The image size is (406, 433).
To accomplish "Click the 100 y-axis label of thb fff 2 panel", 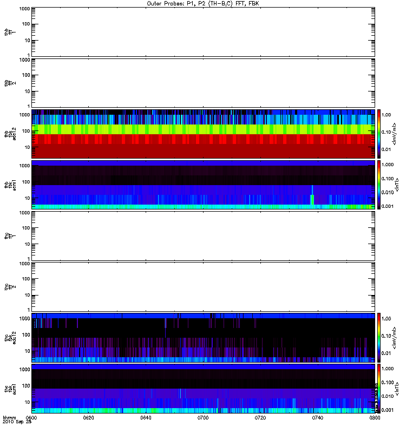I will click(26, 75).
